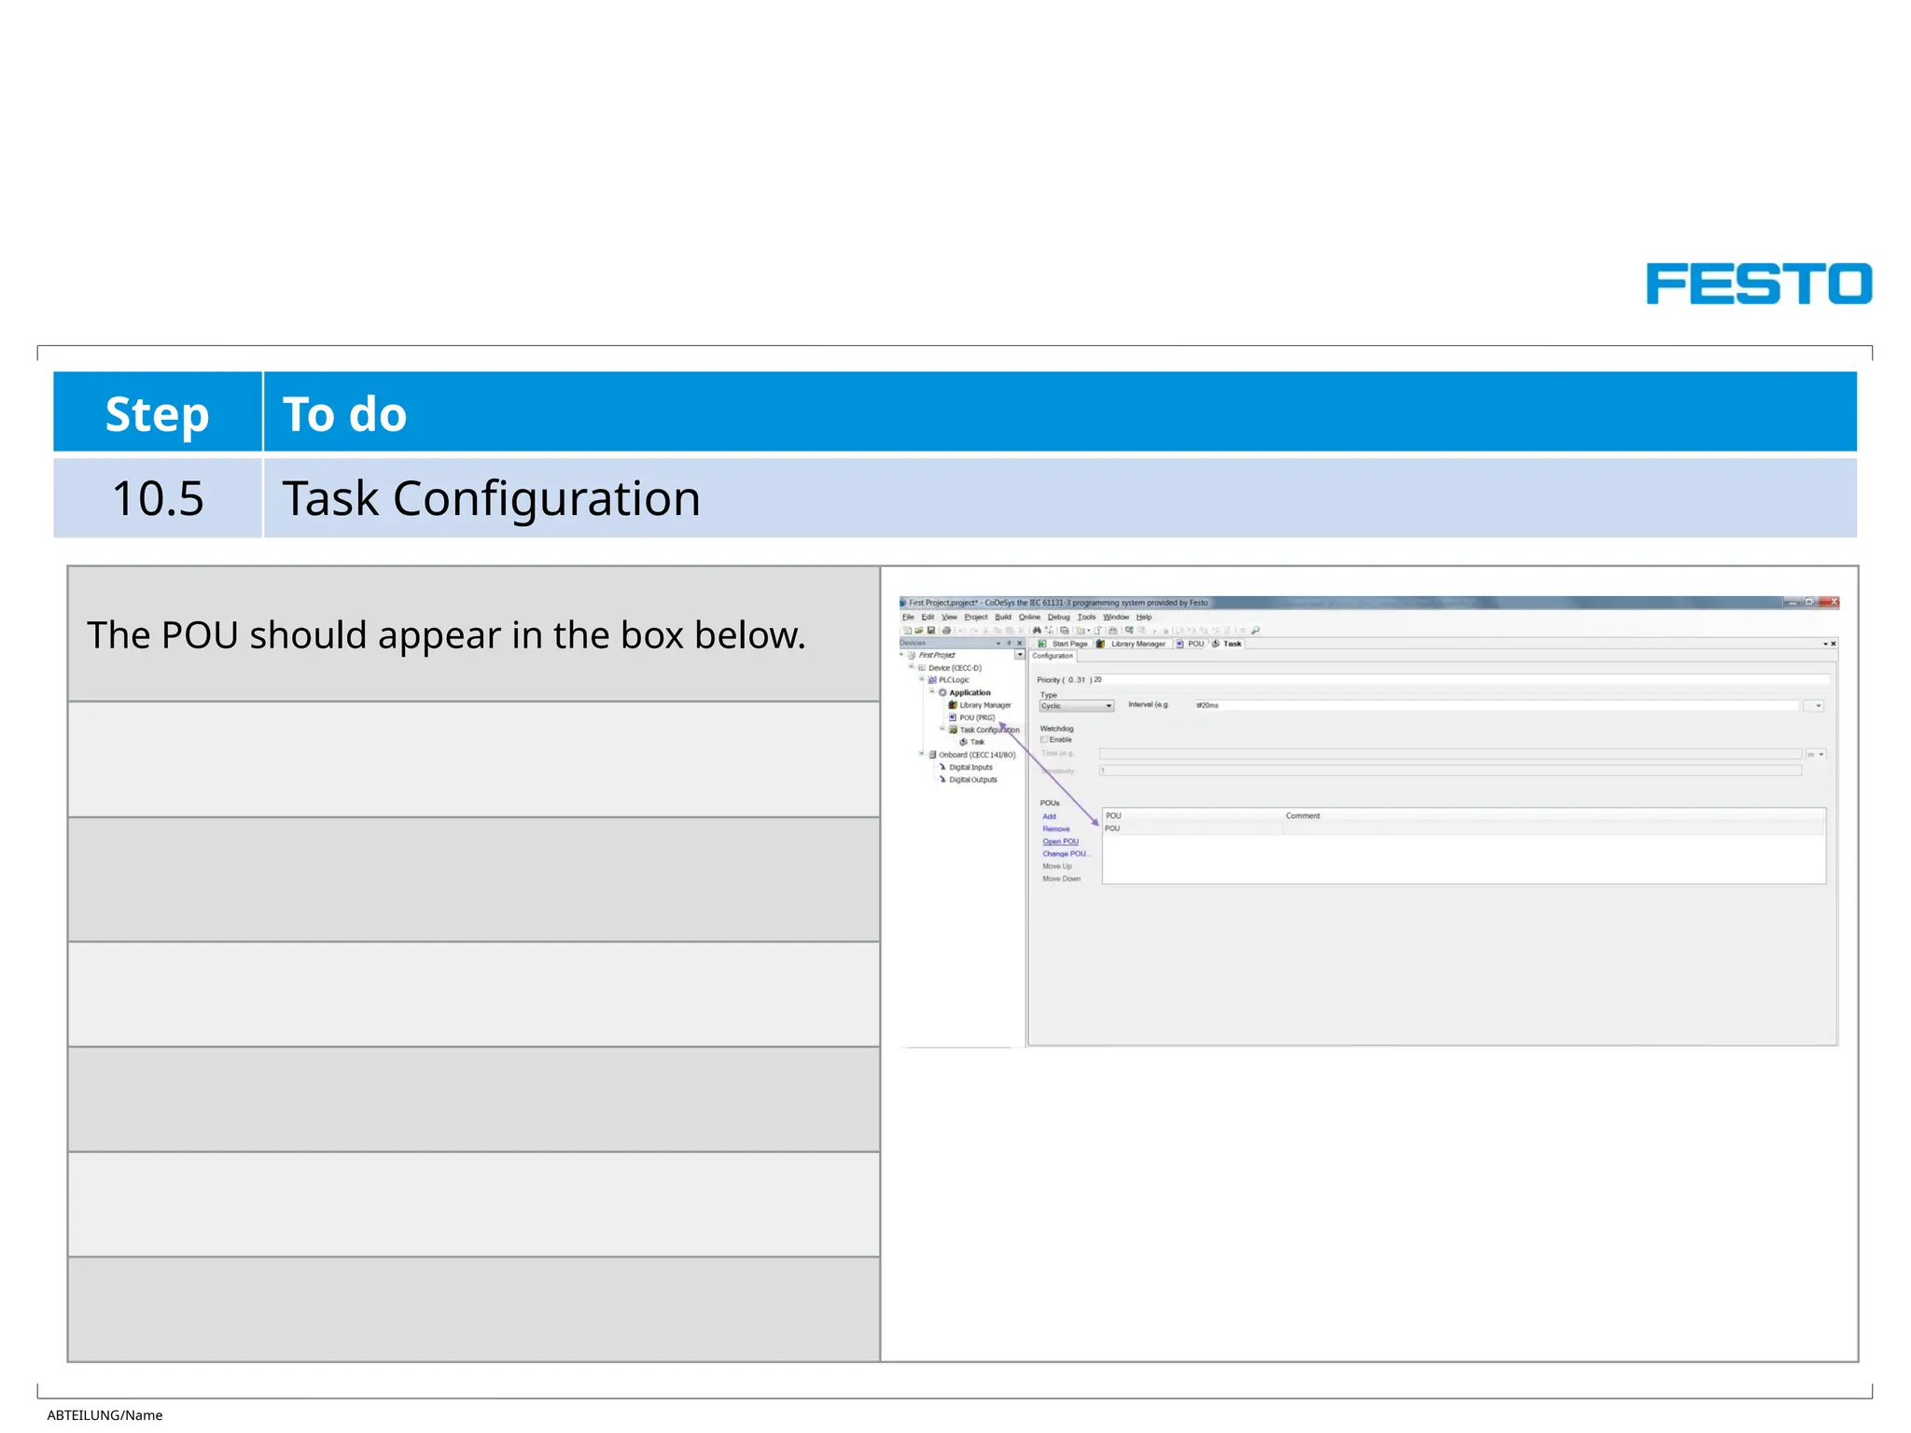Click the Interval field showing t#20ms
This screenshot has height=1433, width=1911.
(1497, 705)
